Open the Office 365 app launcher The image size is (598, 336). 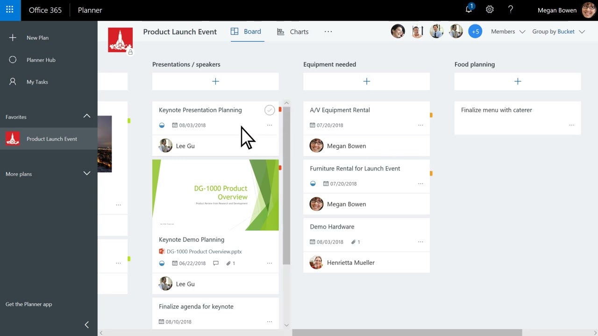[10, 10]
